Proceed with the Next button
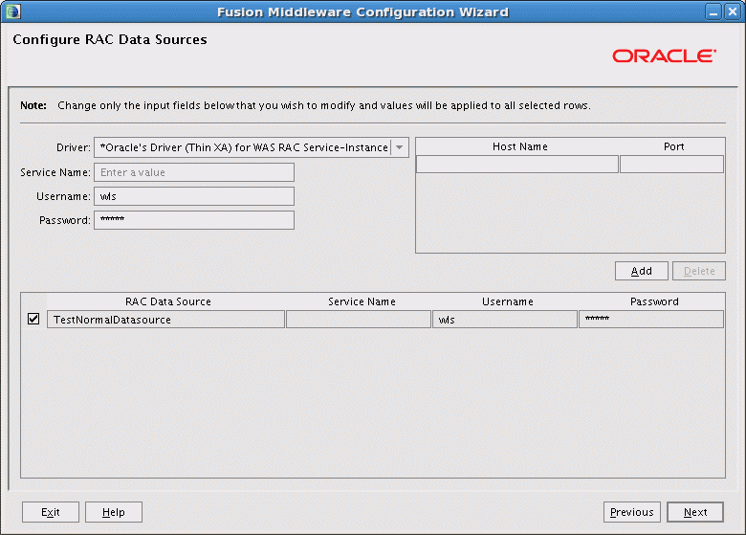Image resolution: width=746 pixels, height=535 pixels. pyautogui.click(x=695, y=512)
